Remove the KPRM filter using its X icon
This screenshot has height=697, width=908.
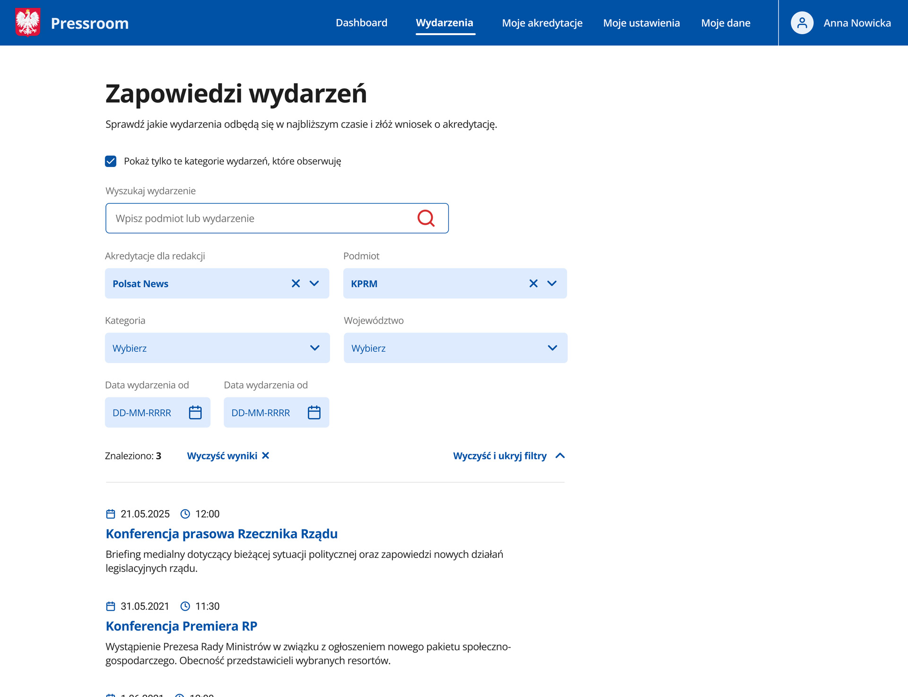(533, 283)
